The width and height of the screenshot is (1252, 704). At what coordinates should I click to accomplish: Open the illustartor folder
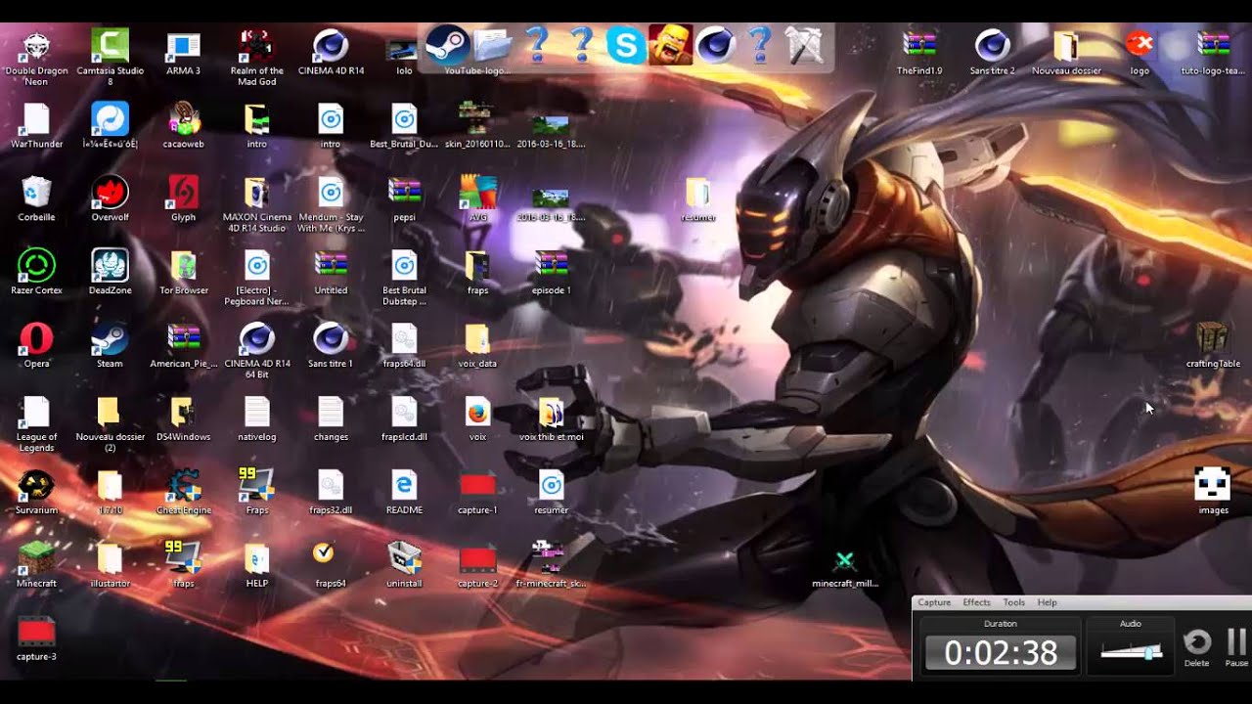click(110, 559)
